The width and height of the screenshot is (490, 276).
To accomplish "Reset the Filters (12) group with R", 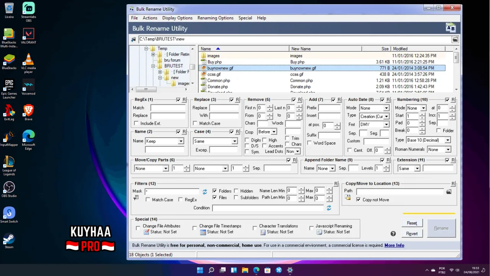I will tap(336, 184).
